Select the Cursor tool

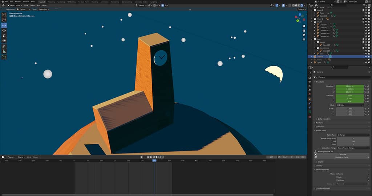[x=4, y=20]
